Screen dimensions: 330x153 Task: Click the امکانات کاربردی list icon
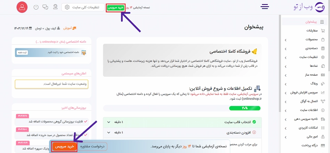[323, 128]
